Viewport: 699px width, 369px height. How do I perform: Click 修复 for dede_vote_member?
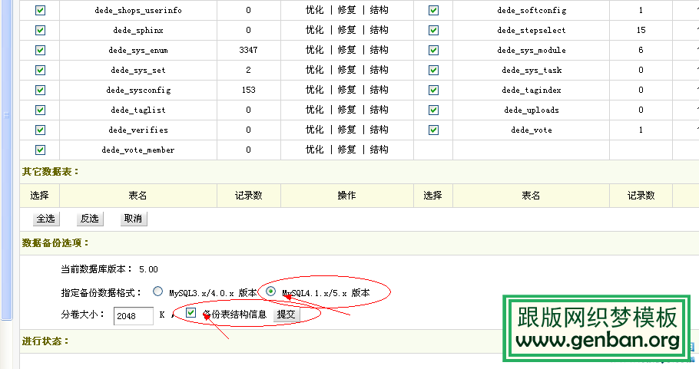click(347, 150)
